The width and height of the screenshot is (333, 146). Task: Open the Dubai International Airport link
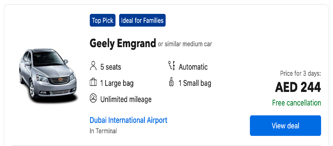(x=128, y=120)
